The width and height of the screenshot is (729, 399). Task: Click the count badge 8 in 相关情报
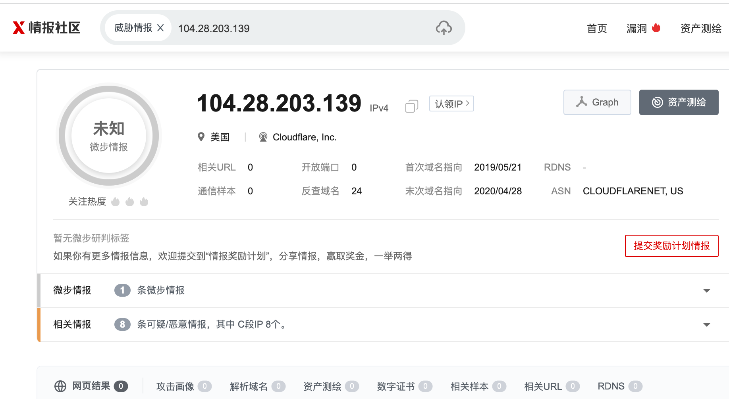(122, 324)
